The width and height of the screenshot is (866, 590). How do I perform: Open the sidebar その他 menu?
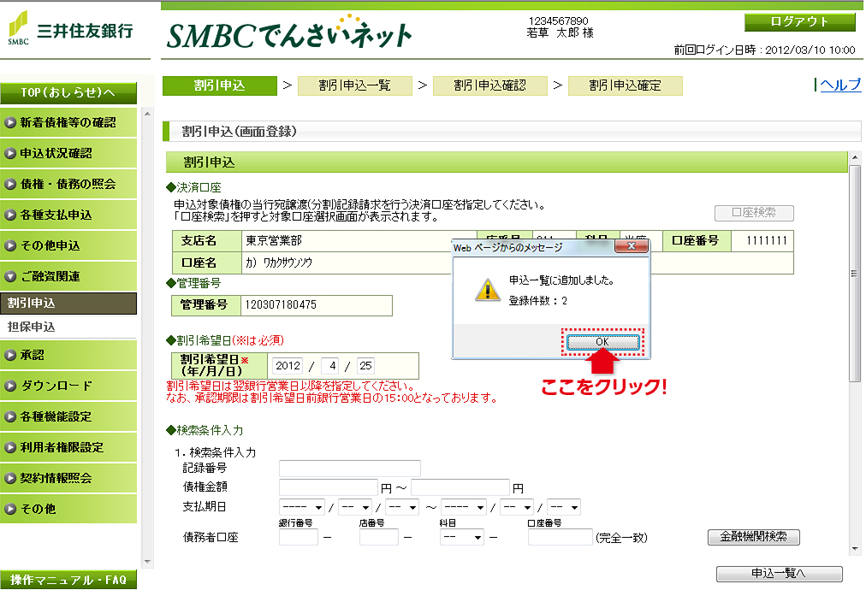point(68,509)
